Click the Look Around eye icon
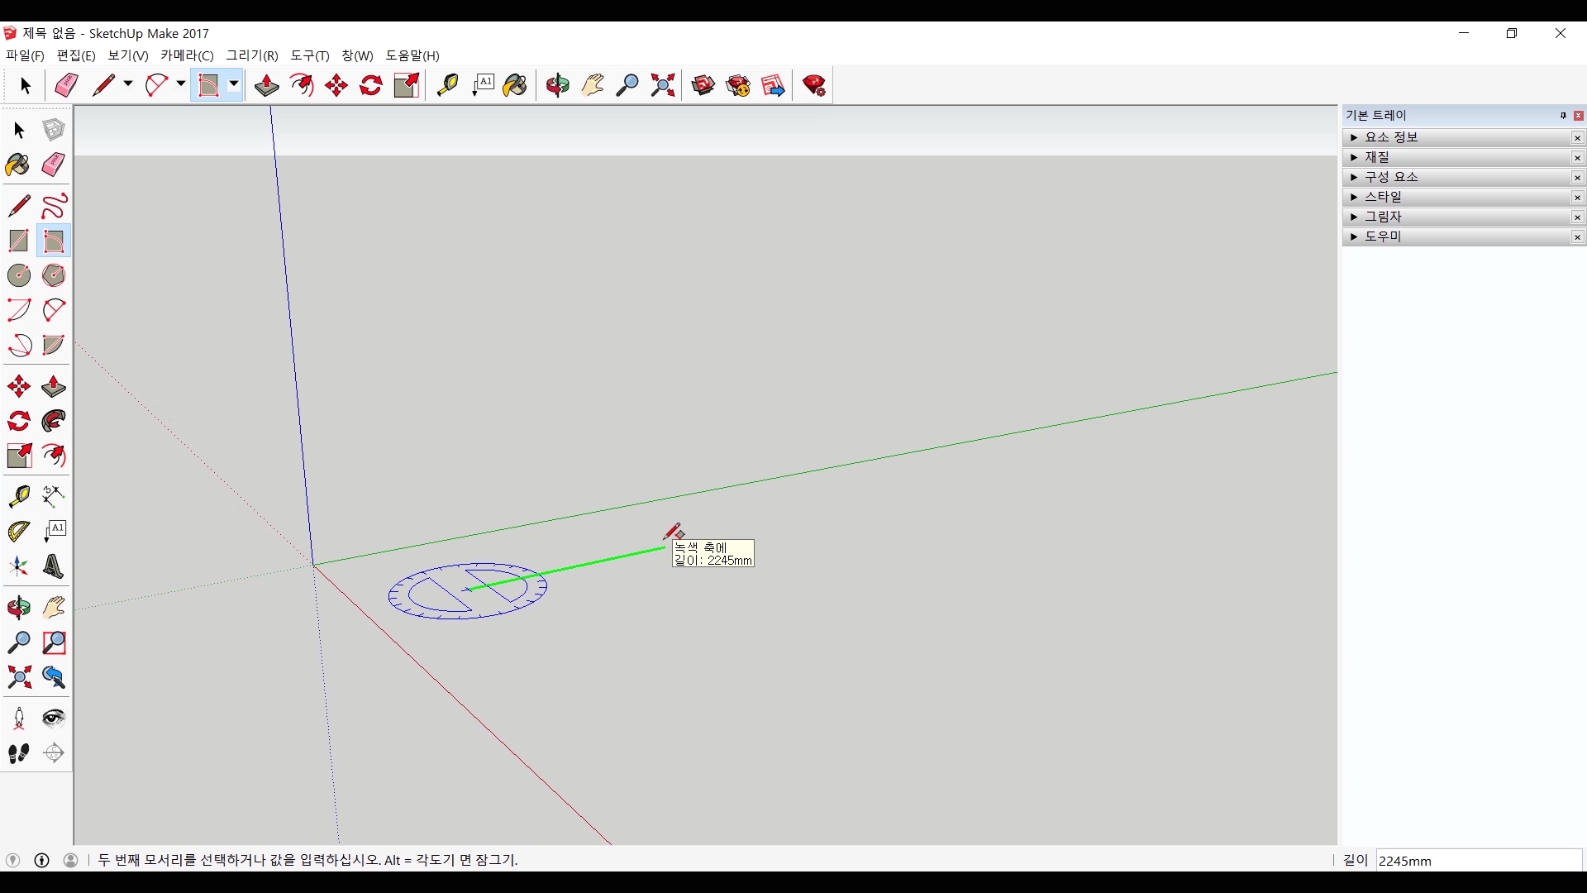 pyautogui.click(x=54, y=718)
